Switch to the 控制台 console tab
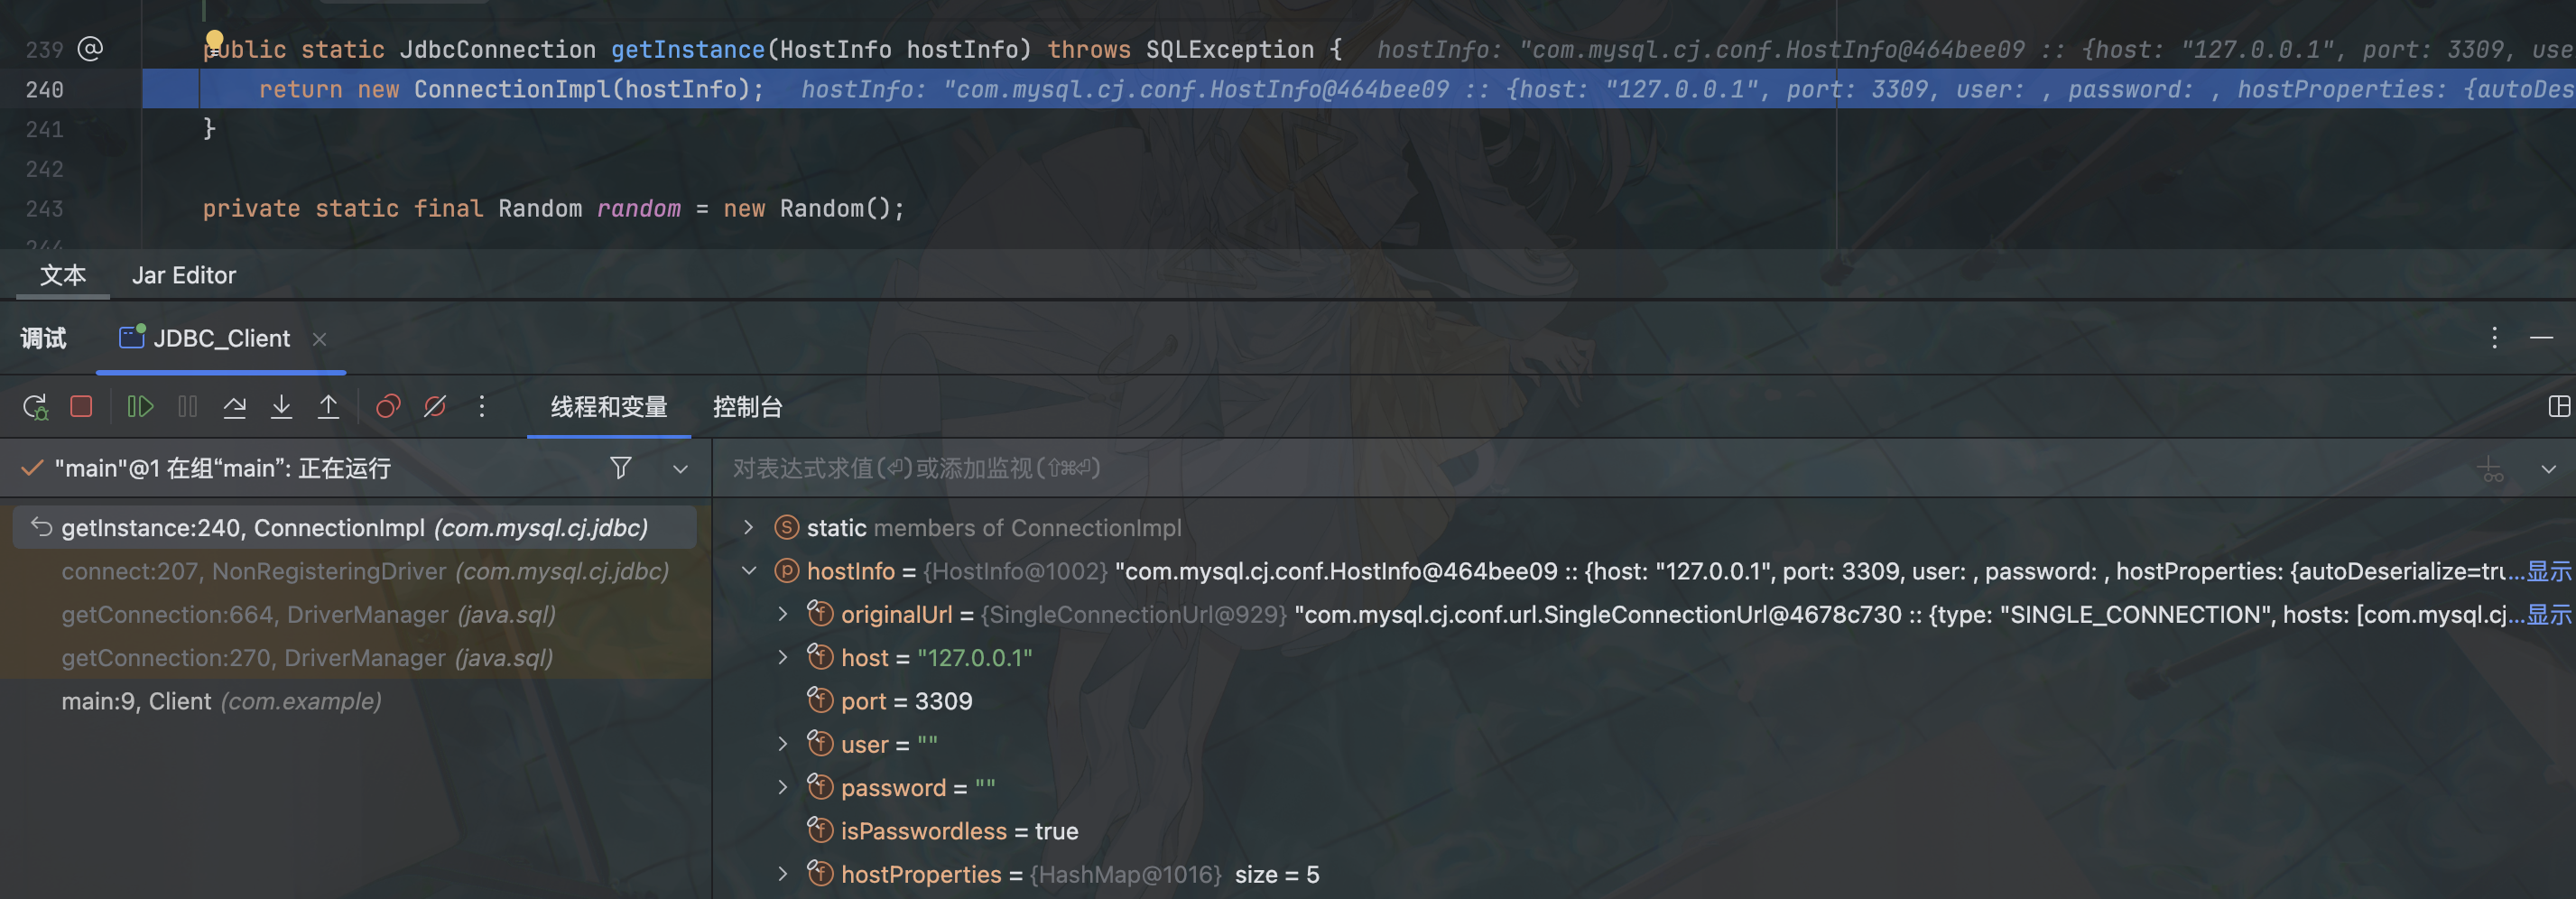 [x=747, y=407]
